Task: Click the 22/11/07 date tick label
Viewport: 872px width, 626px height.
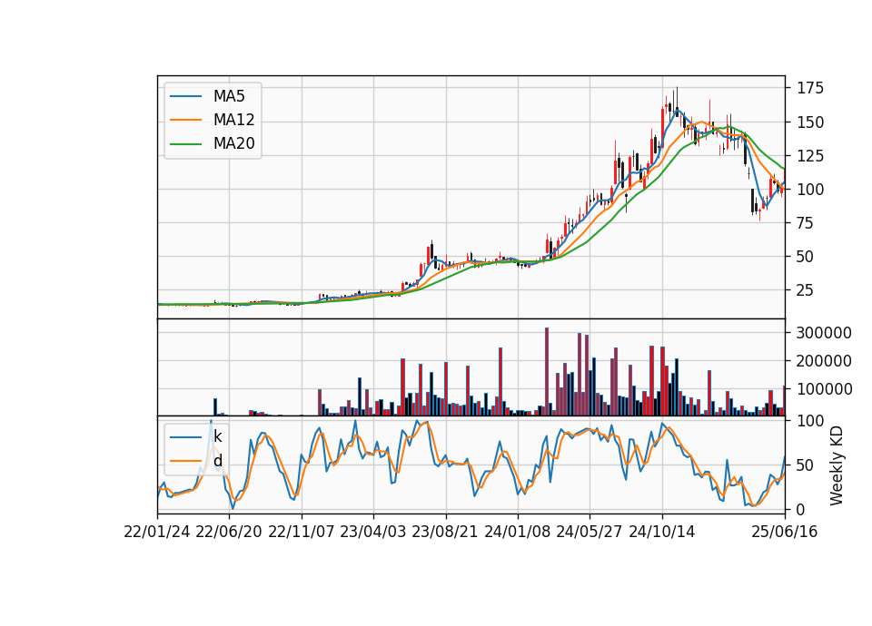Action: click(x=302, y=532)
